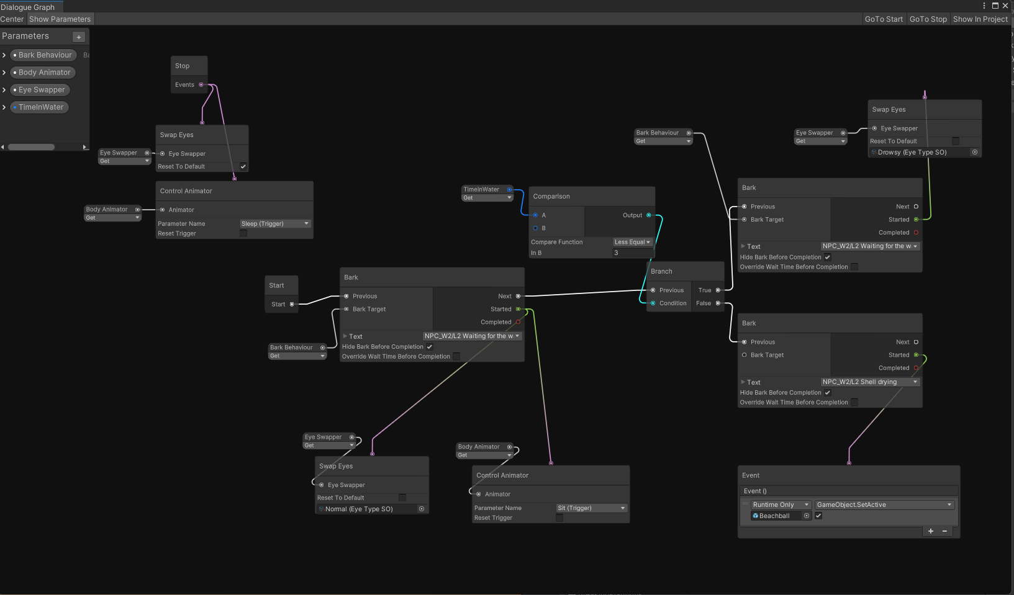Select the Dialogue Graph tab

[x=28, y=7]
